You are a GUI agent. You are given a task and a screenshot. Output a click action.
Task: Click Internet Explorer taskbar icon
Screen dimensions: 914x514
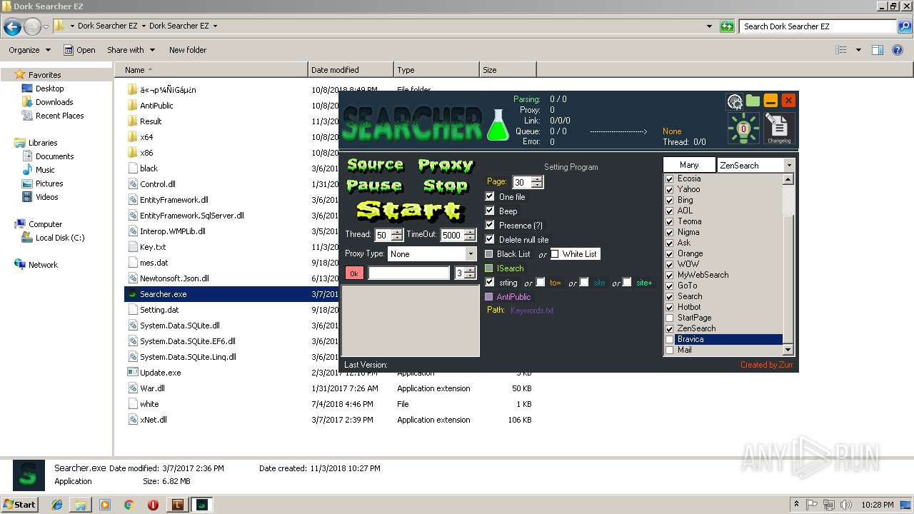tap(57, 505)
